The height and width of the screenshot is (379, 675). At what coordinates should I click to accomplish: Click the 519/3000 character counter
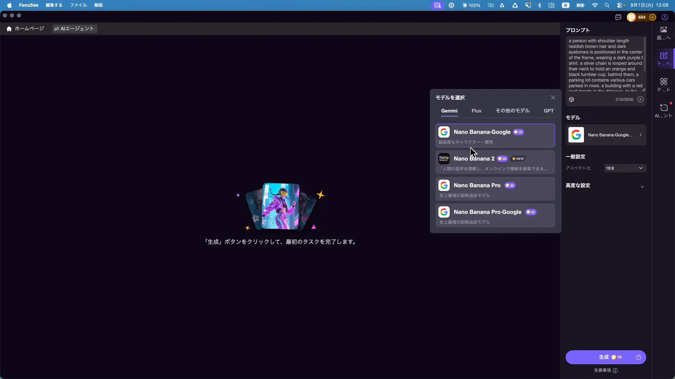(624, 100)
